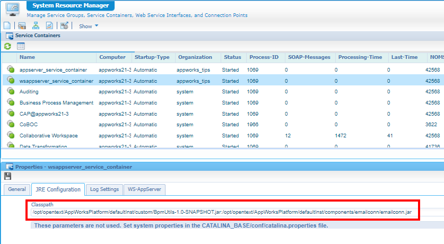
Task: Click the chart report icon in toolbar
Action: [x=49, y=25]
